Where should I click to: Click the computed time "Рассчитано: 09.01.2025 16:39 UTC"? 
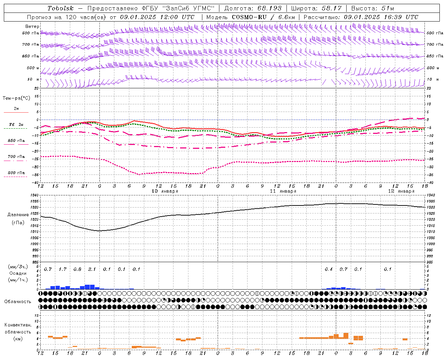tap(361, 17)
